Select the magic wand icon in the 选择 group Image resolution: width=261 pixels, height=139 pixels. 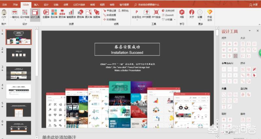point(254,69)
